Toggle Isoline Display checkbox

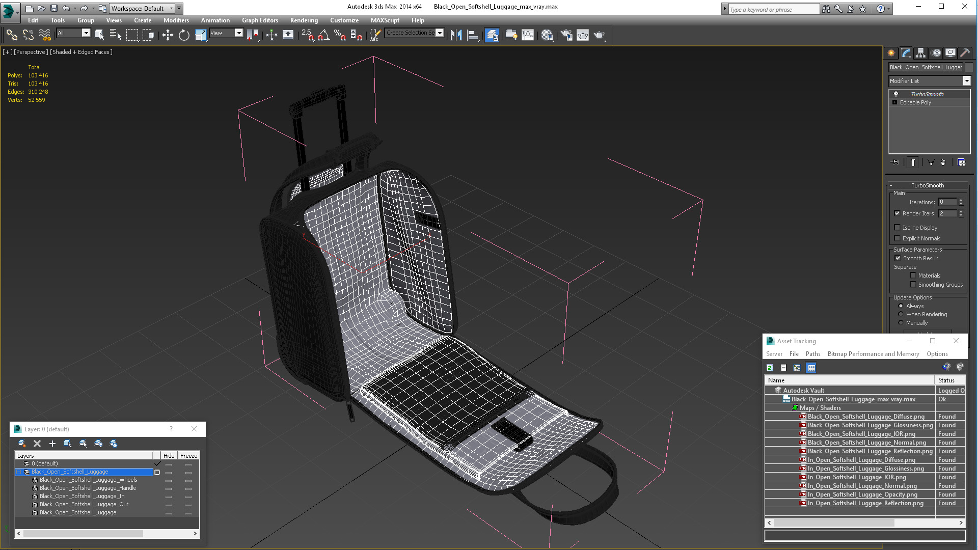897,228
